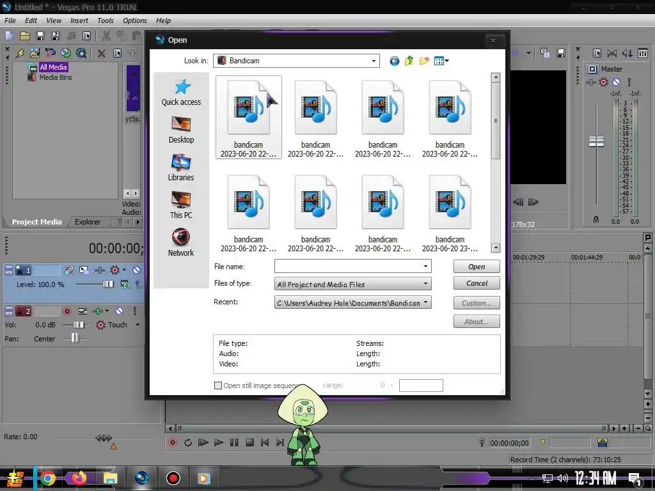
Task: Open the View Menu icon in Open dialog
Action: 441,61
